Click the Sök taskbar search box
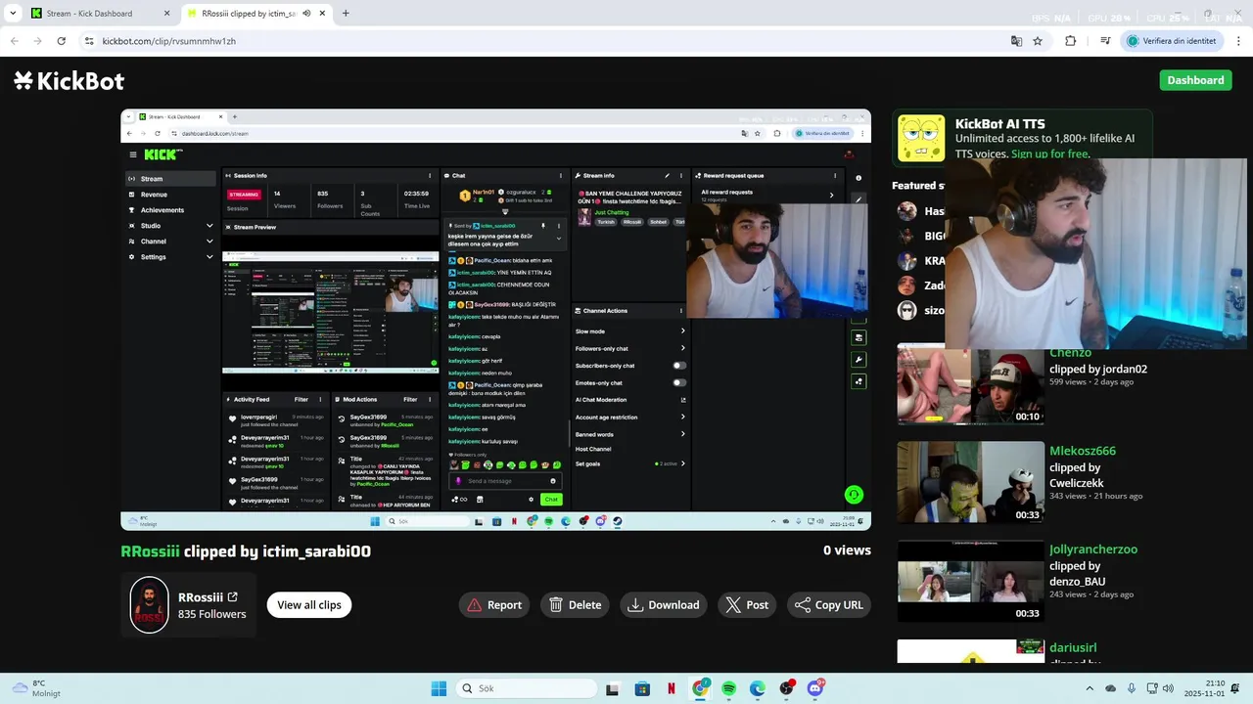This screenshot has width=1253, height=704. coord(527,688)
